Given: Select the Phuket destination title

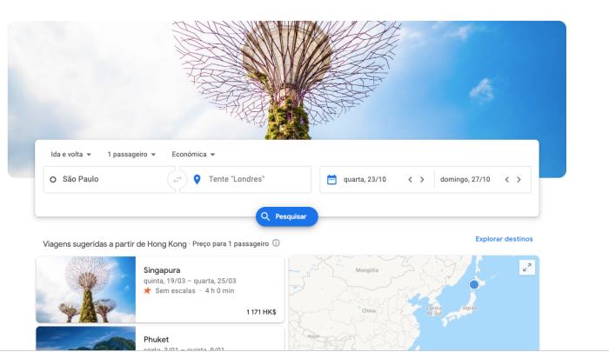Looking at the screenshot, I should pos(156,340).
